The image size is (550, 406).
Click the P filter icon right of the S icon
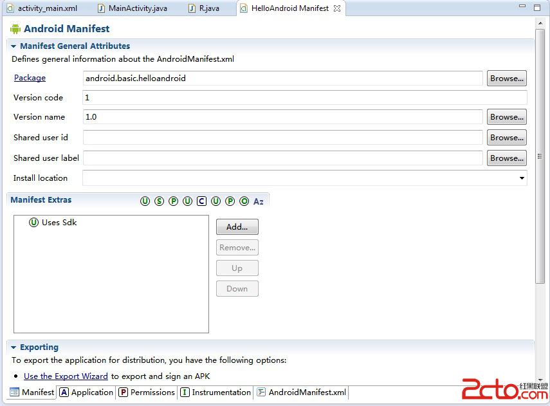point(173,201)
